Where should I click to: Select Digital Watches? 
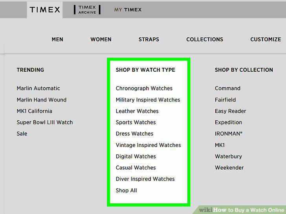tap(136, 156)
